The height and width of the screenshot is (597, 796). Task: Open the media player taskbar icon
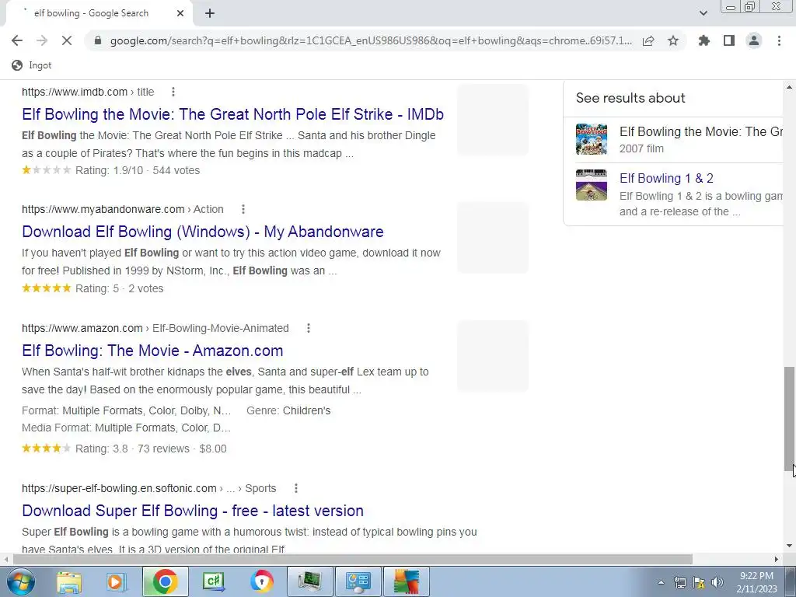[117, 581]
